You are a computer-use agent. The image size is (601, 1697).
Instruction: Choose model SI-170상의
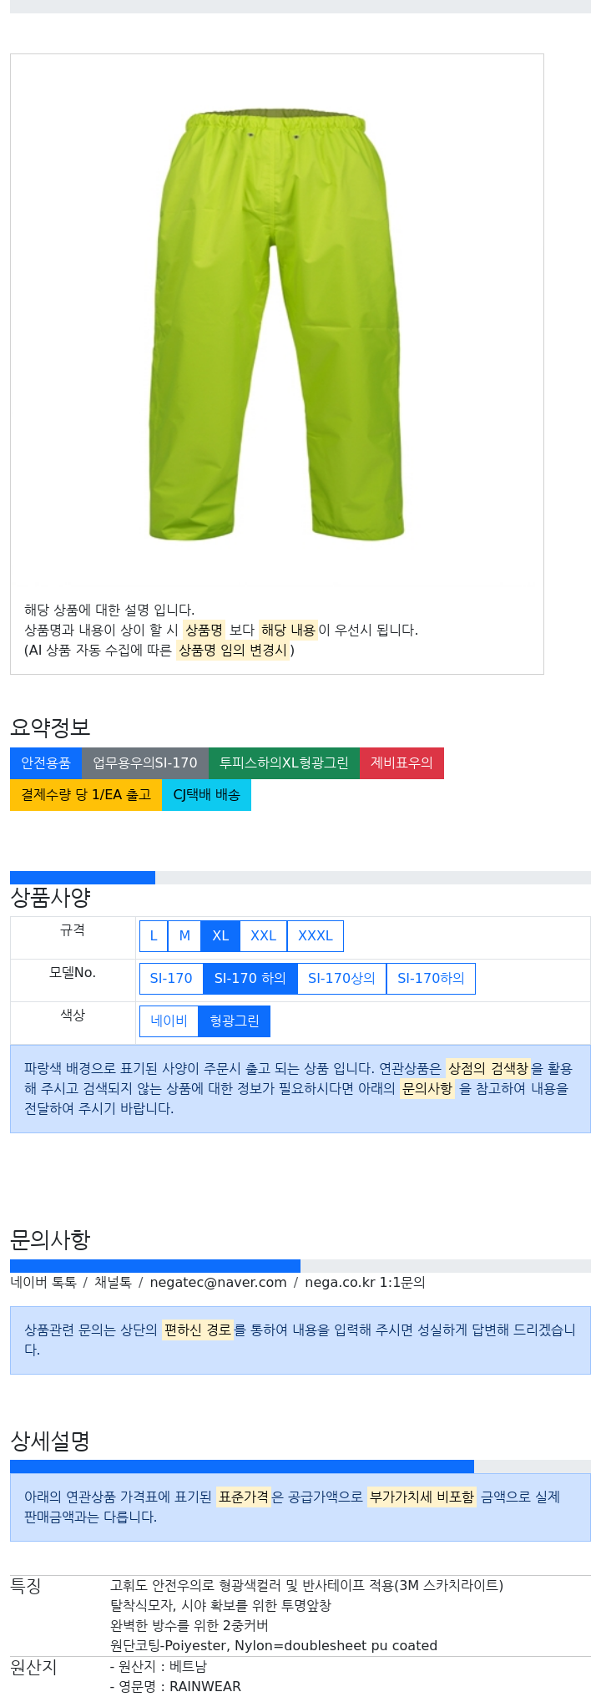341,979
